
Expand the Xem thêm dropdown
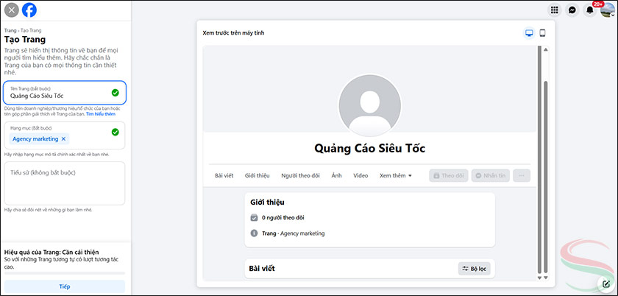pos(395,176)
